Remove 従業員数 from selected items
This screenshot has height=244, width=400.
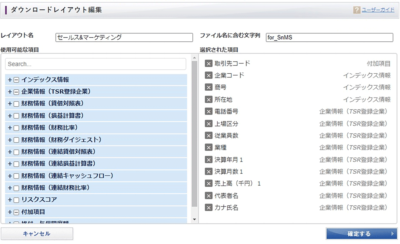[x=208, y=136]
